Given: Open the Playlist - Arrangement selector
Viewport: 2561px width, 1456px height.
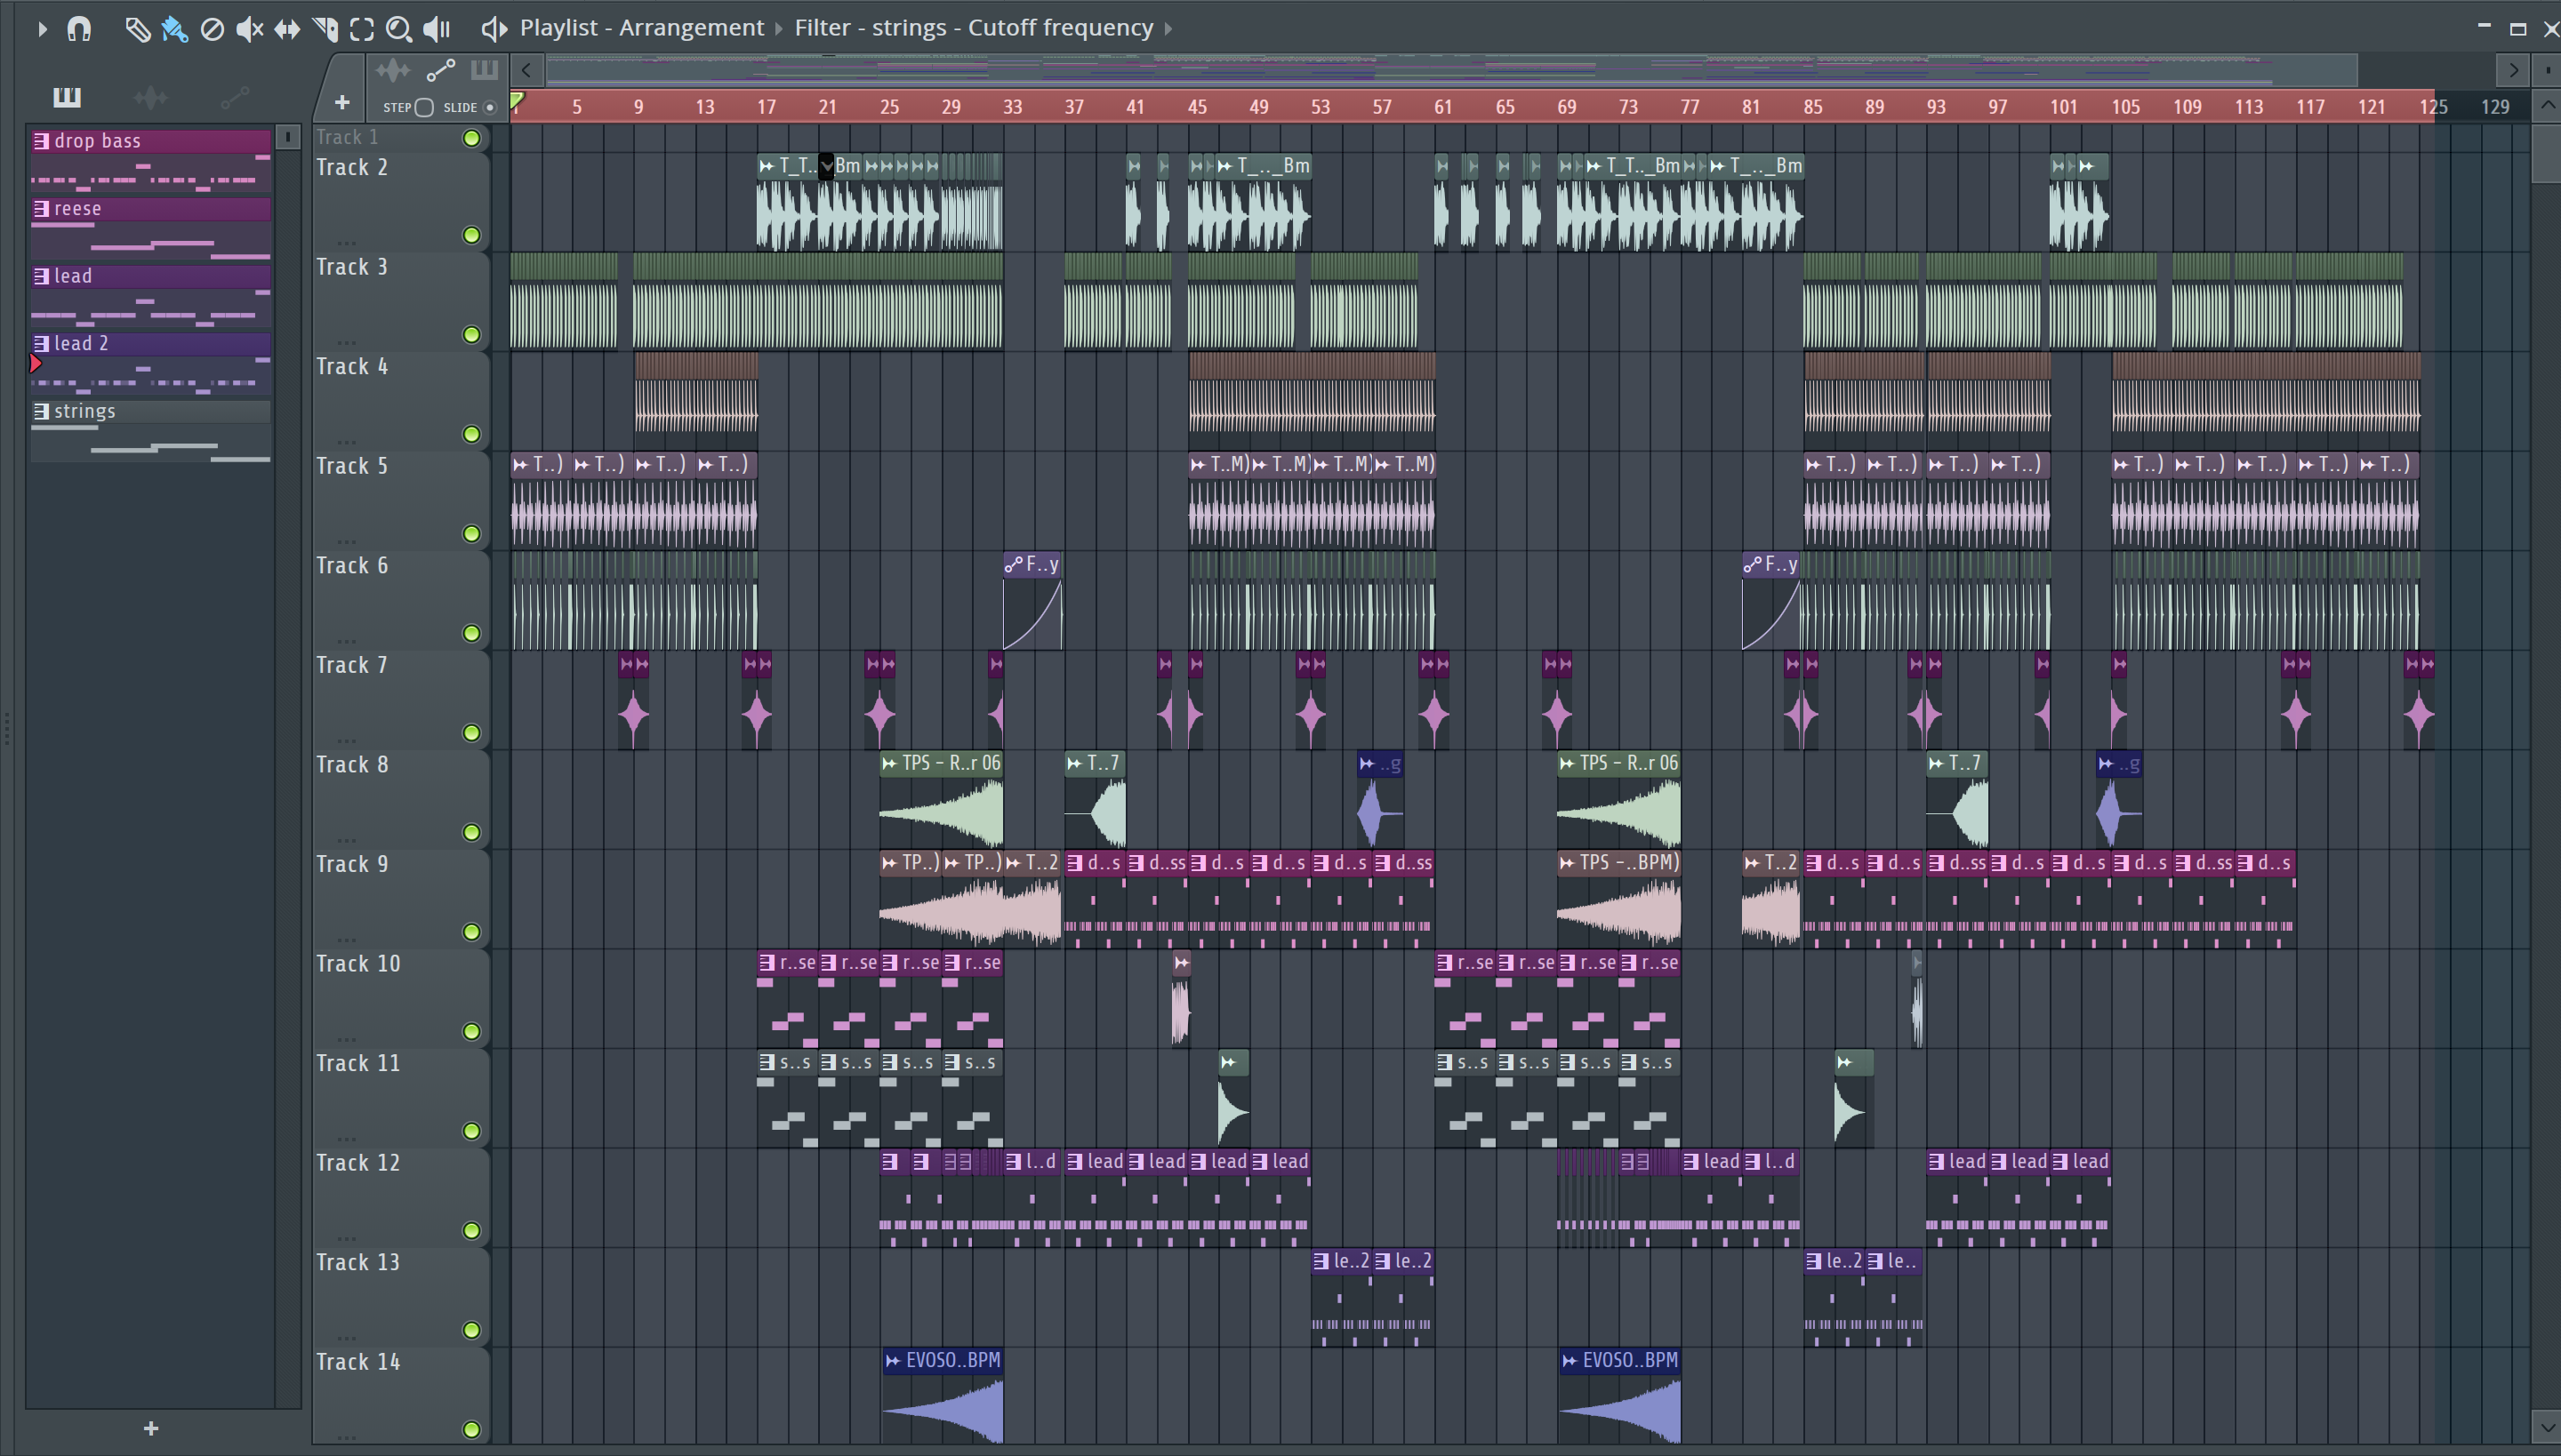Looking at the screenshot, I should [641, 28].
